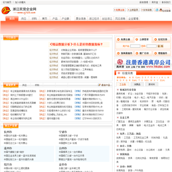Click the 运动、休闲 category heading

[x=126, y=166]
